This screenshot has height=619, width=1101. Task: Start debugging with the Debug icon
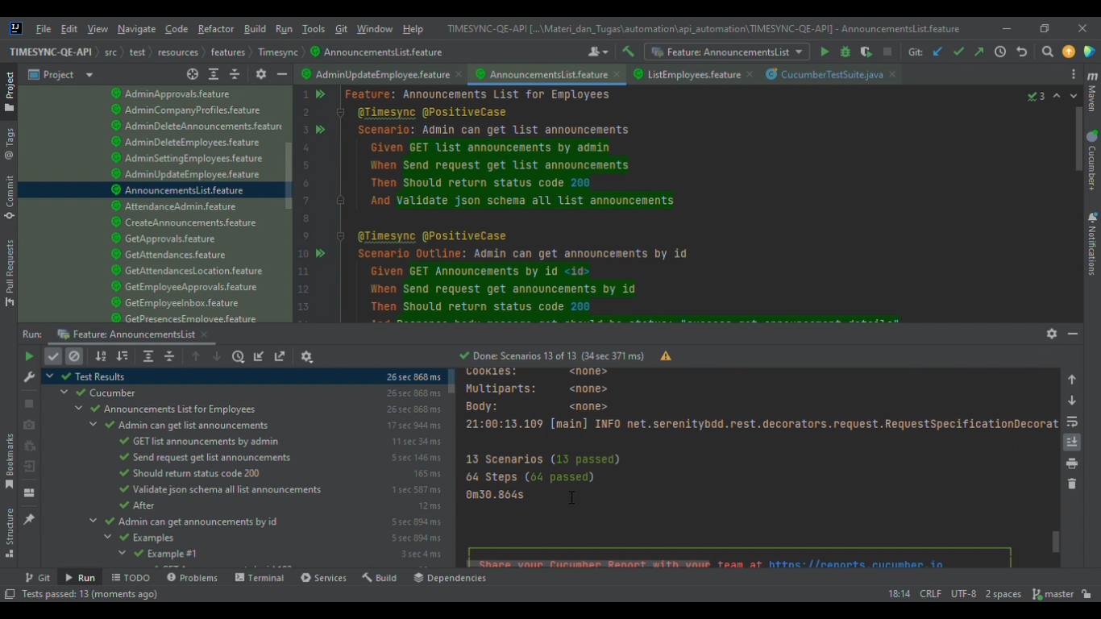click(x=845, y=51)
